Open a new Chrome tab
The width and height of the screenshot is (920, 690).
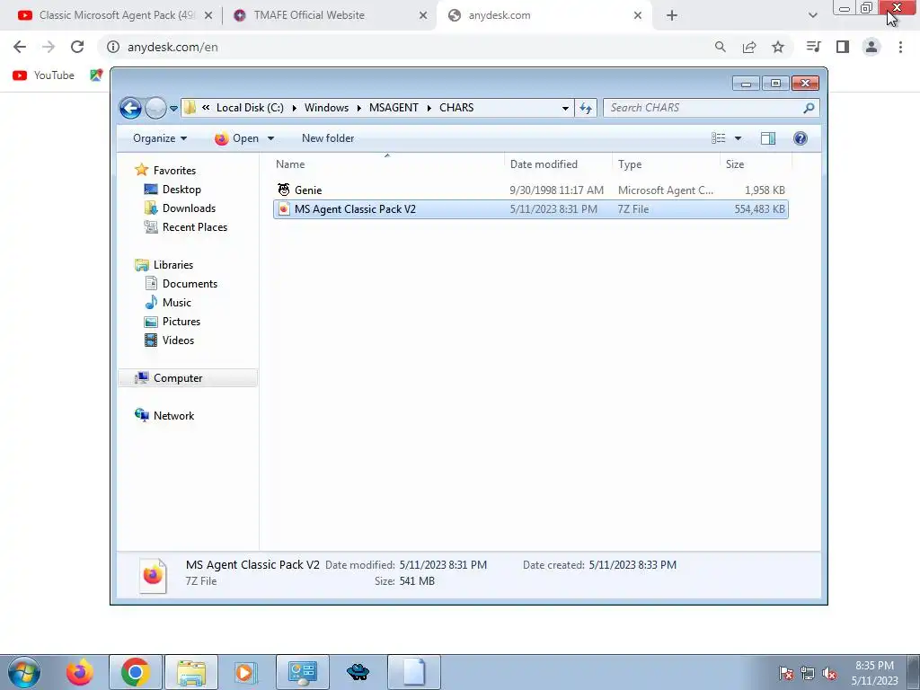coord(672,16)
